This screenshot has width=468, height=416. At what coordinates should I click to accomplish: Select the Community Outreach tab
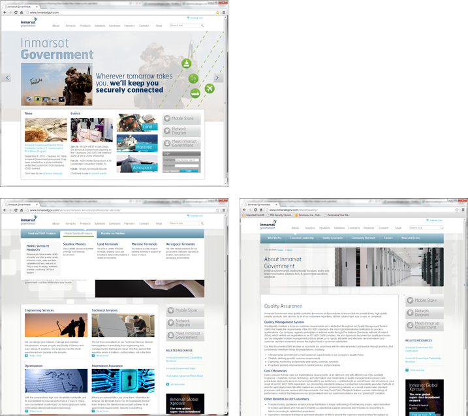click(x=363, y=238)
